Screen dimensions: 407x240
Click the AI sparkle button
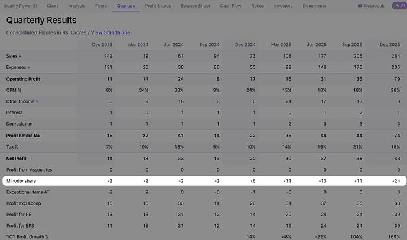[399, 6]
